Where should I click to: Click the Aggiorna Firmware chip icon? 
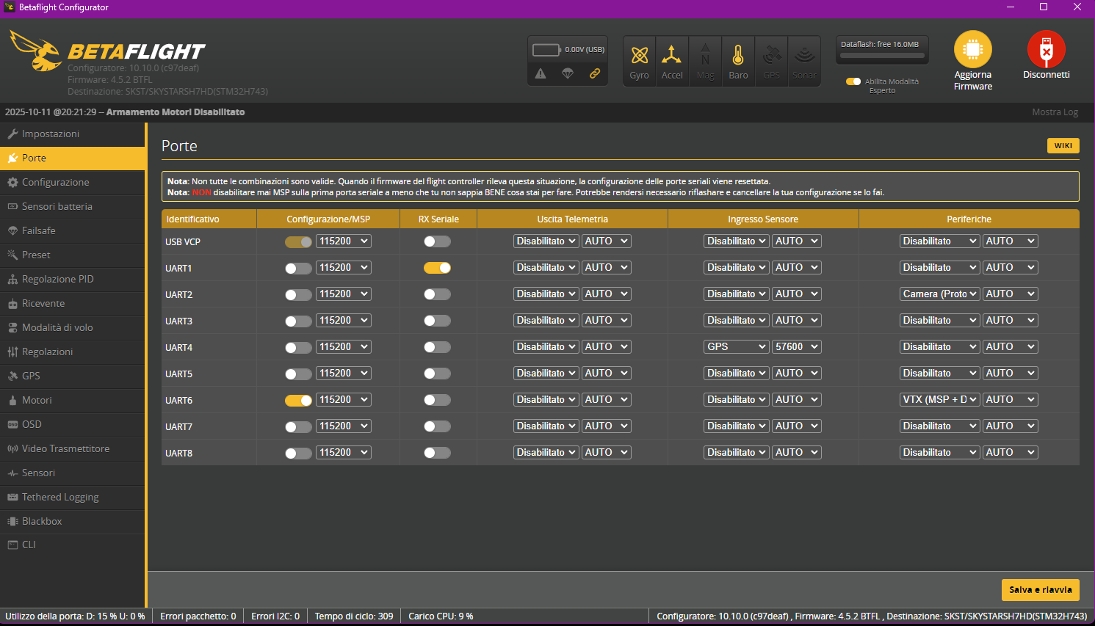[972, 49]
